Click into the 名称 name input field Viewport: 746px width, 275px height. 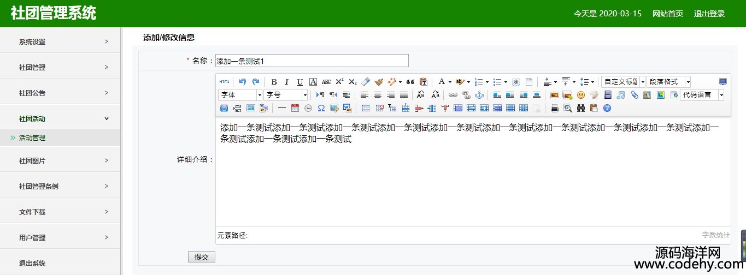[312, 61]
